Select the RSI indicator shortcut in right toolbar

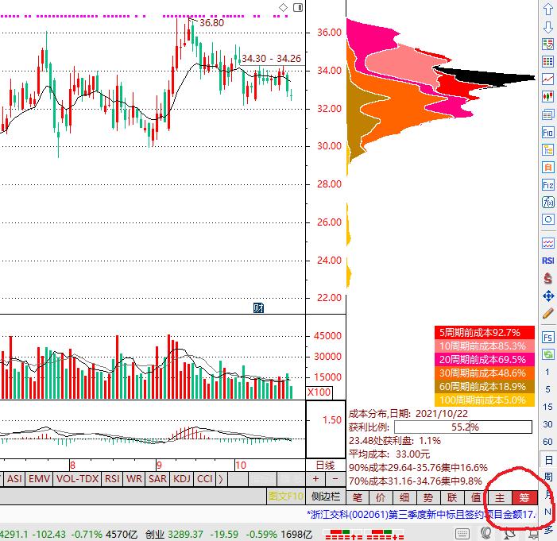tap(547, 261)
